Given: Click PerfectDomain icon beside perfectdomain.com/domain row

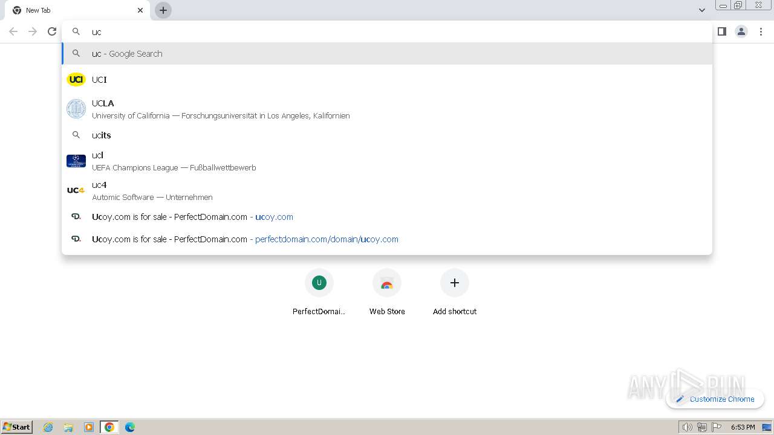Looking at the screenshot, I should click(x=76, y=239).
